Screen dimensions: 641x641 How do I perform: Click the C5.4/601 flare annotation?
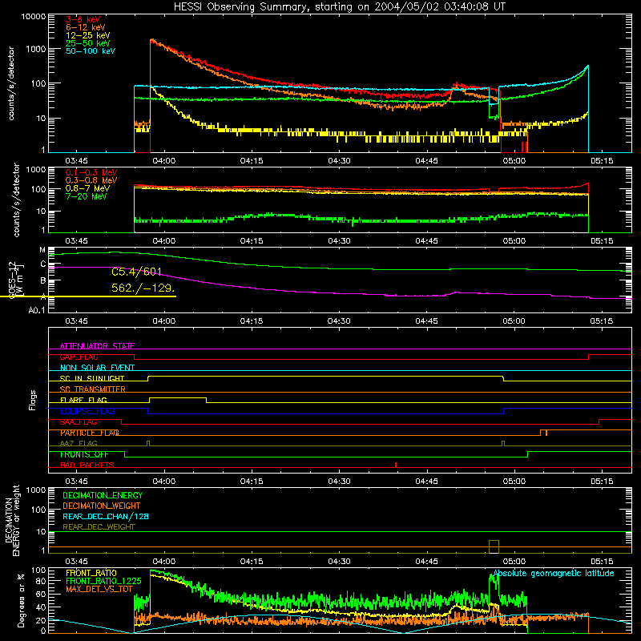point(136,272)
